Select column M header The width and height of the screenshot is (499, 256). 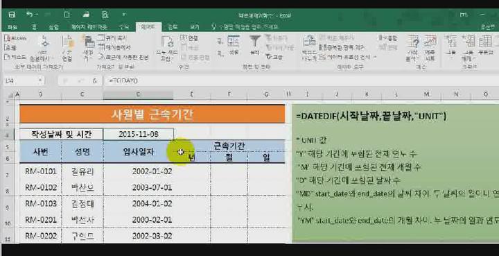point(426,94)
